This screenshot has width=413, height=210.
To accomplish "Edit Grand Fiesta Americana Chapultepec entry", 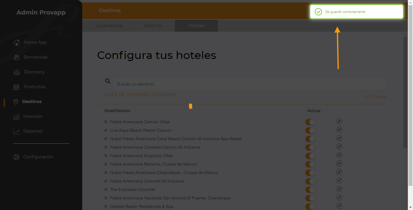I will 339,172.
